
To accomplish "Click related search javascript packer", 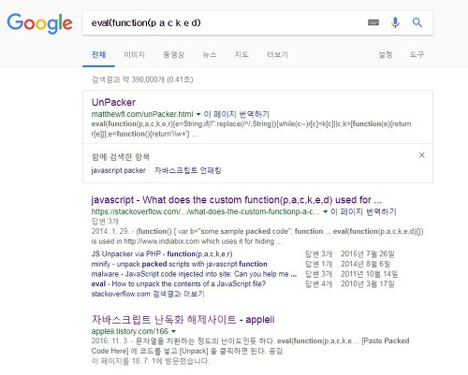I will tap(119, 170).
